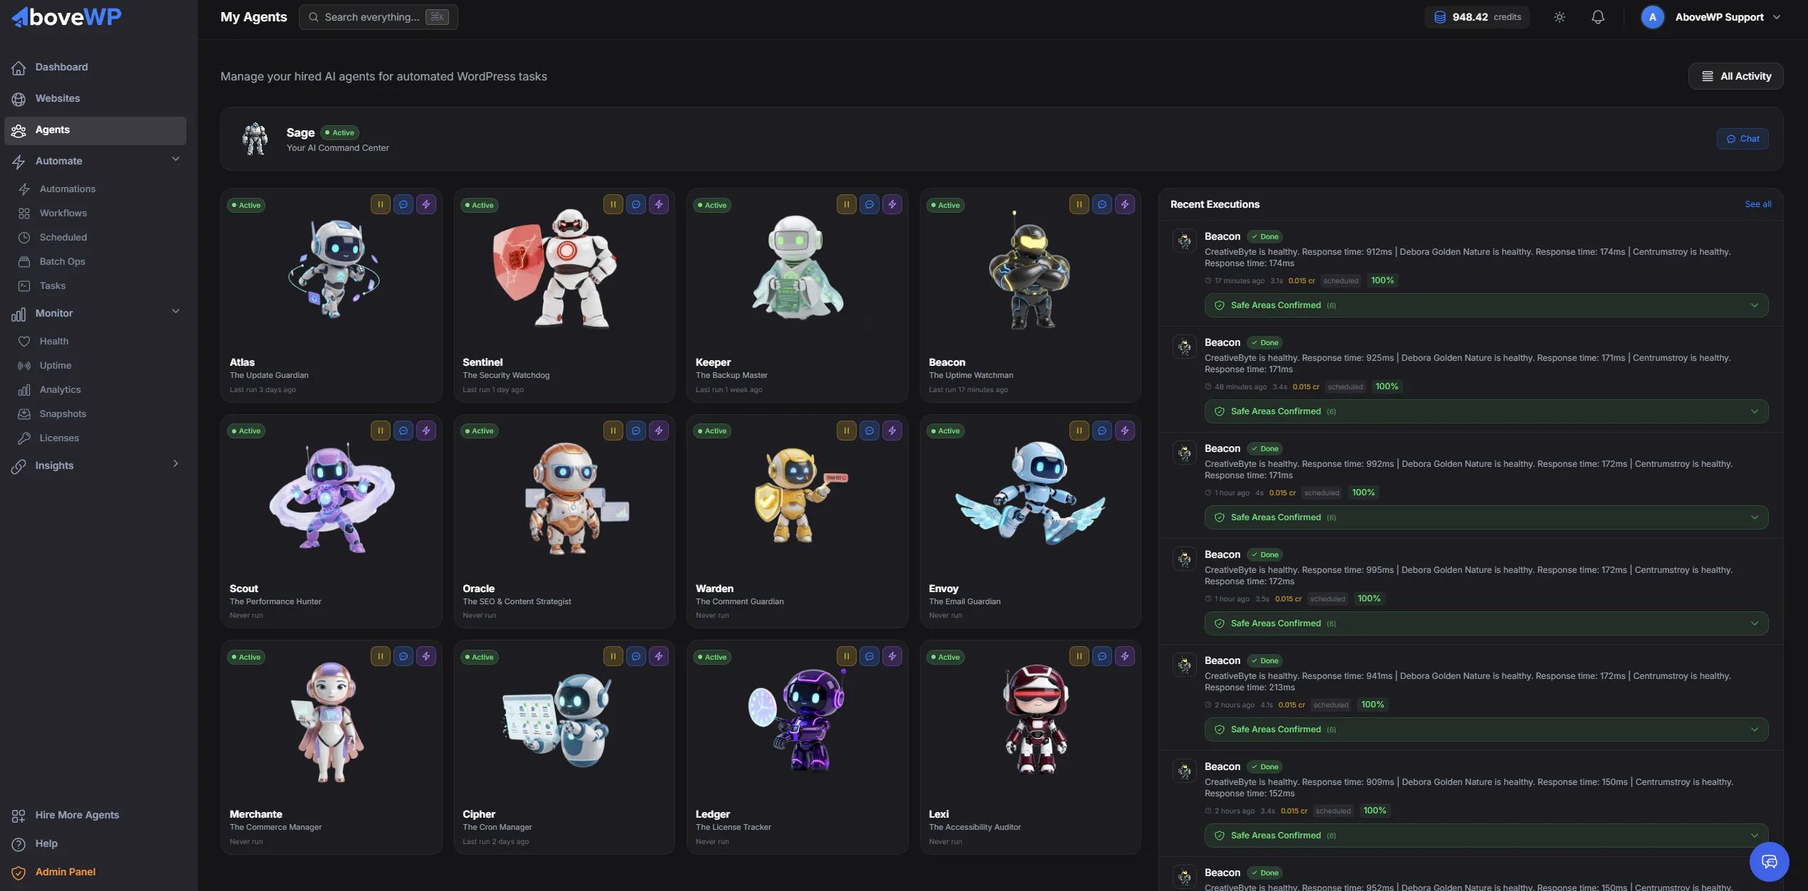1808x891 pixels.
Task: Open chat with Sentinel agent
Action: pyautogui.click(x=636, y=204)
